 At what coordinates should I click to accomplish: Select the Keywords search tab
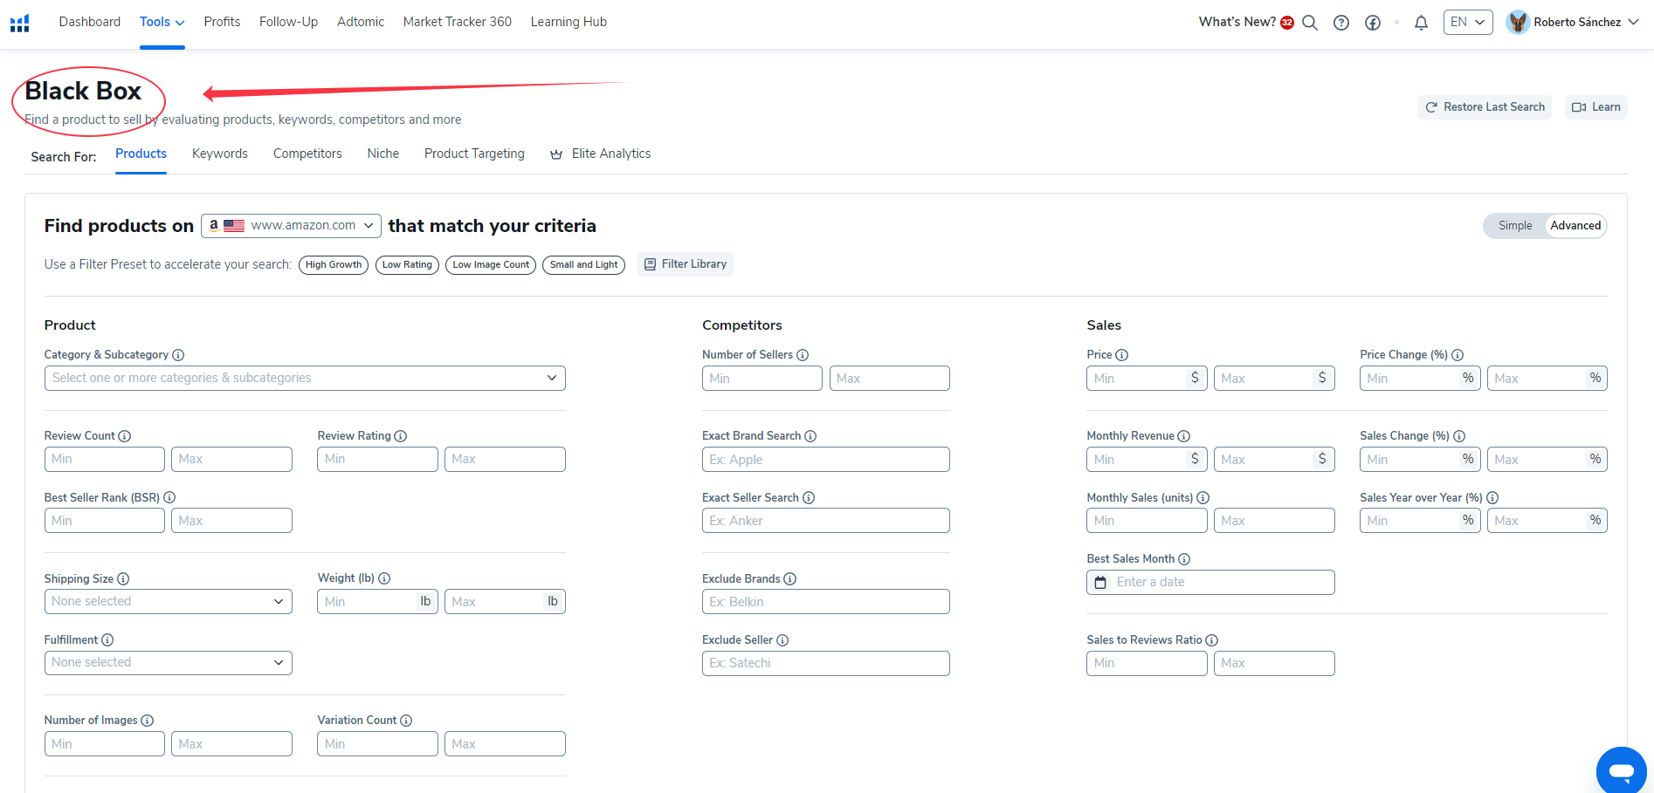coord(220,154)
